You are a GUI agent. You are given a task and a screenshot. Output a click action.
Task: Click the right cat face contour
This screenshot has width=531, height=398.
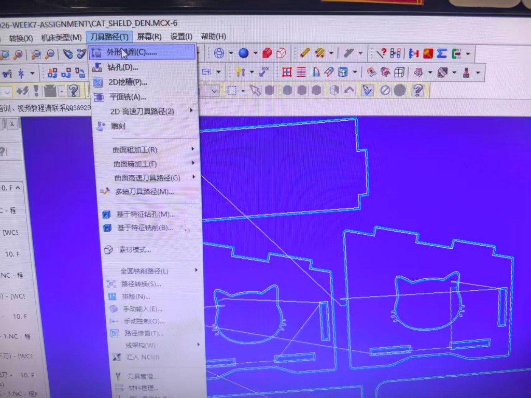[428, 301]
